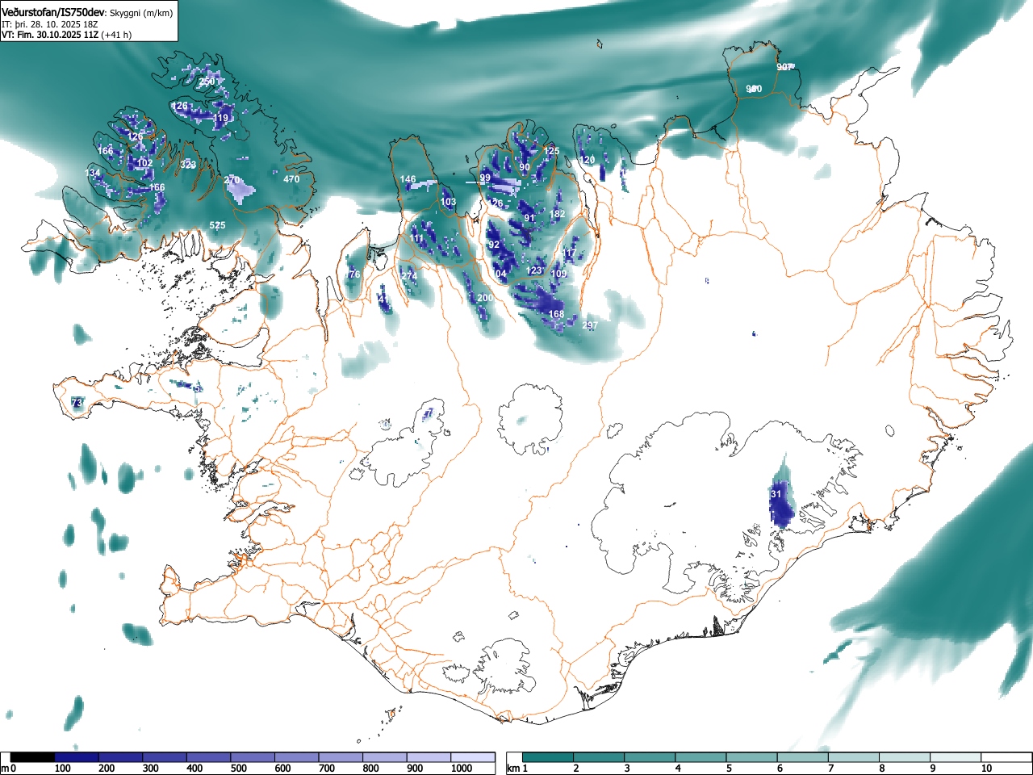Viewport: 1033px width, 775px height.
Task: Click the 5–6 km legend swatch
Action: click(752, 757)
